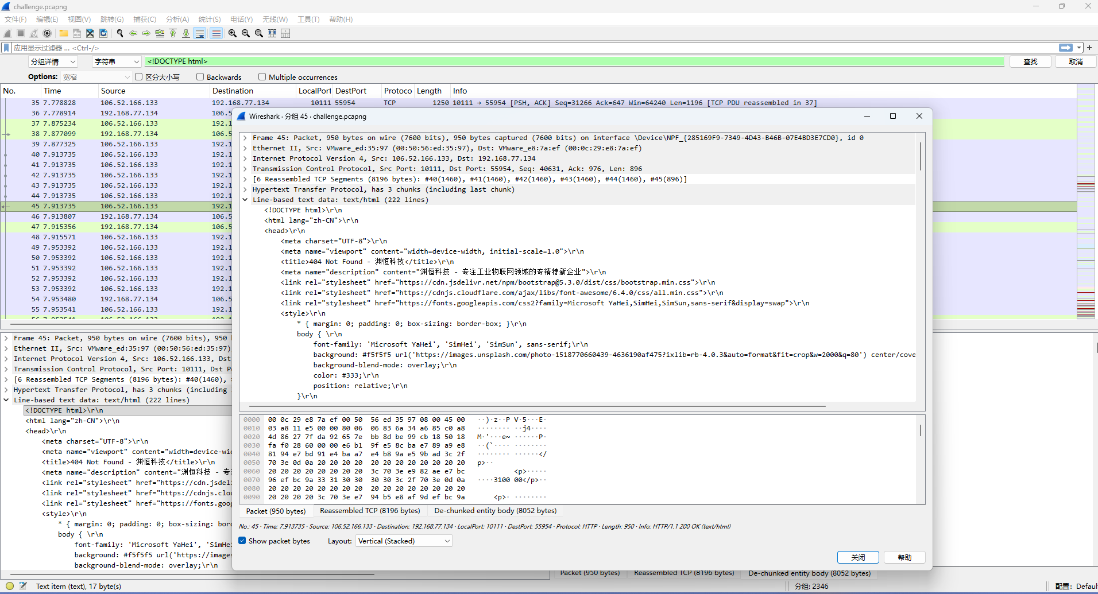1098x594 pixels.
Task: Toggle packet list colorize icon
Action: (x=216, y=33)
